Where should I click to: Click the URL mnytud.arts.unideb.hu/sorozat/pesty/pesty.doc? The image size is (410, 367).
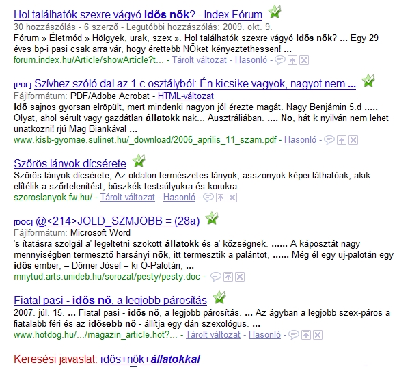(107, 277)
